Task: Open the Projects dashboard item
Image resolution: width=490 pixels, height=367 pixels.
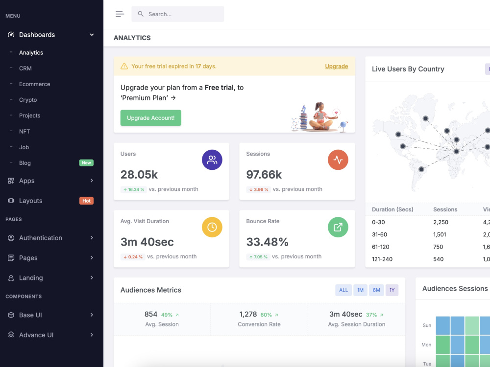Action: (30, 115)
